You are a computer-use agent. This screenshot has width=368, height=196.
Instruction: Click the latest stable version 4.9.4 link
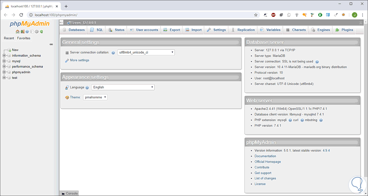click(326, 151)
